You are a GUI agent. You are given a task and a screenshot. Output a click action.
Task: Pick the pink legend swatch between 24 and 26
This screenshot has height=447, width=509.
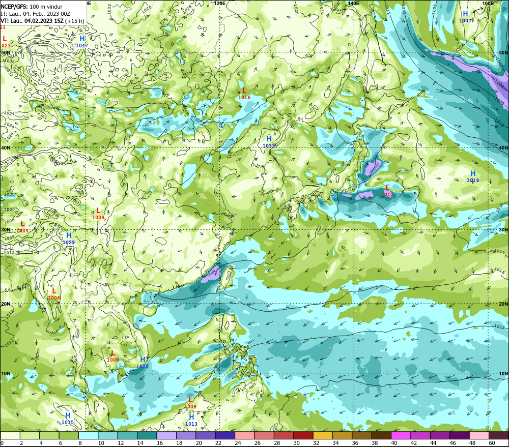[244, 435]
